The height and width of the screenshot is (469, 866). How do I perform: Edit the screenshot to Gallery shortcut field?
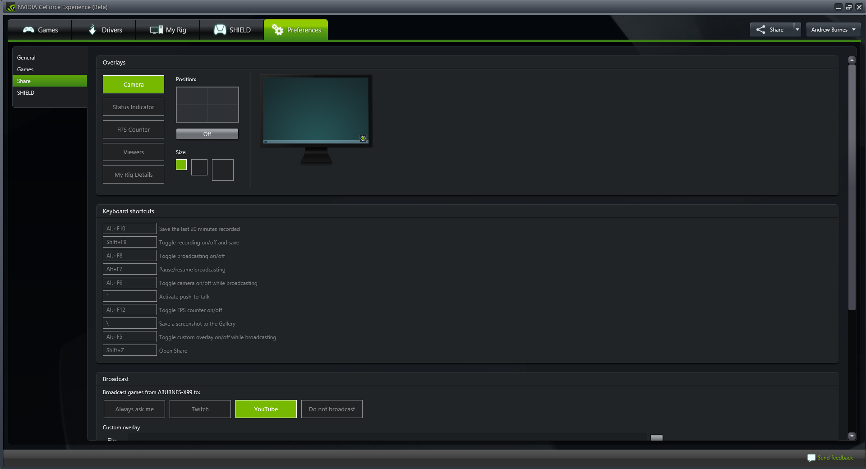point(130,323)
